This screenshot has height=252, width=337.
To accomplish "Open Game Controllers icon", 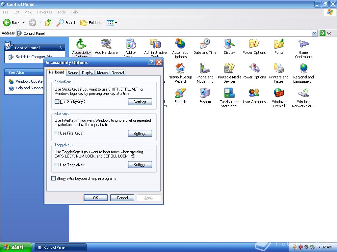I will point(303,49).
